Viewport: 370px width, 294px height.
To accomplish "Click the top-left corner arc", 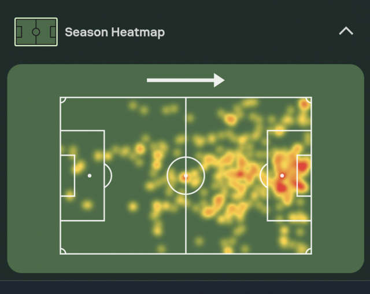I will click(x=62, y=100).
